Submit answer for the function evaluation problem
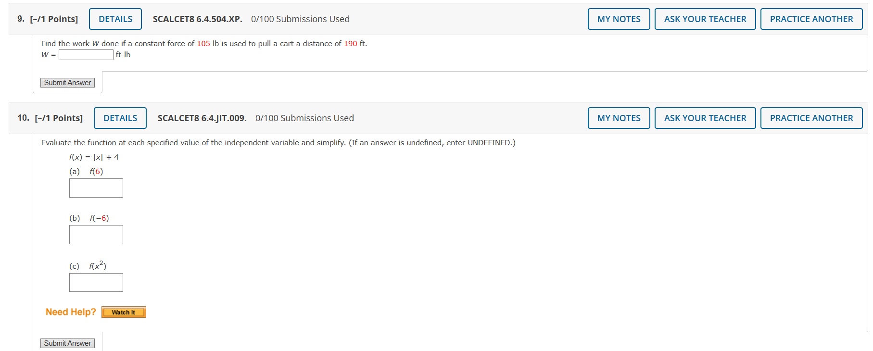The image size is (873, 351). 67,343
